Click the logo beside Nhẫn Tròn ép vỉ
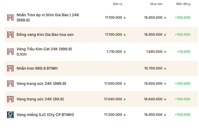The height and width of the screenshot is (128, 199). [x=10, y=17]
